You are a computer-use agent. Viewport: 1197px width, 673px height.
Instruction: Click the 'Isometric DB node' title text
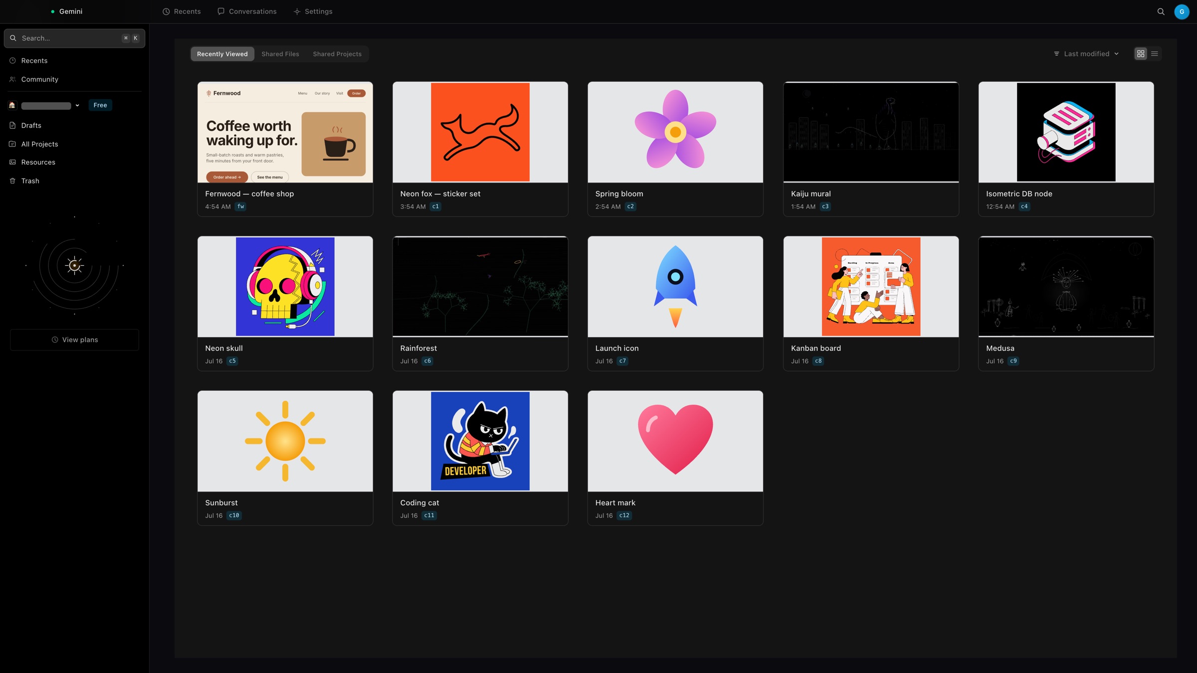click(x=1019, y=194)
